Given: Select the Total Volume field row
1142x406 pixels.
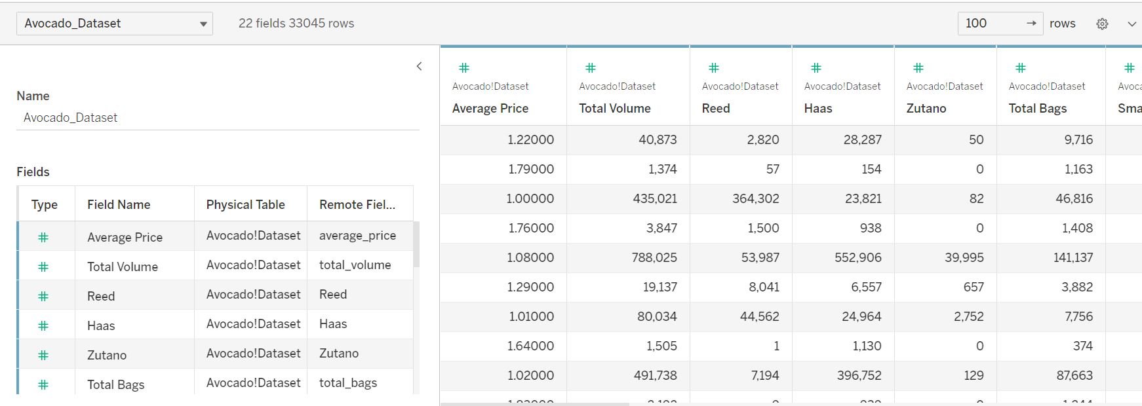Looking at the screenshot, I should click(123, 267).
